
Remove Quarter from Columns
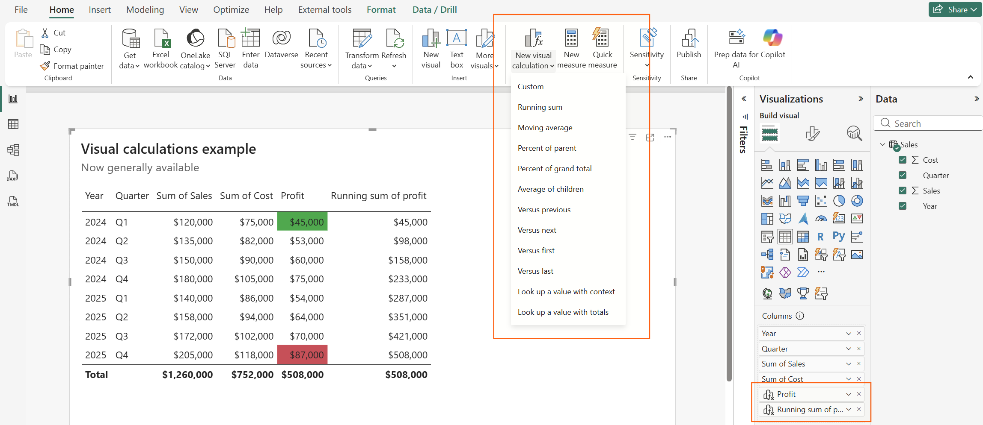(859, 349)
